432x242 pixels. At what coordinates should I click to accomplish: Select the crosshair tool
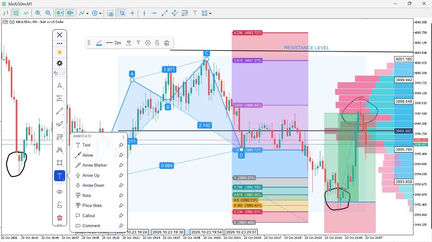tap(132, 13)
